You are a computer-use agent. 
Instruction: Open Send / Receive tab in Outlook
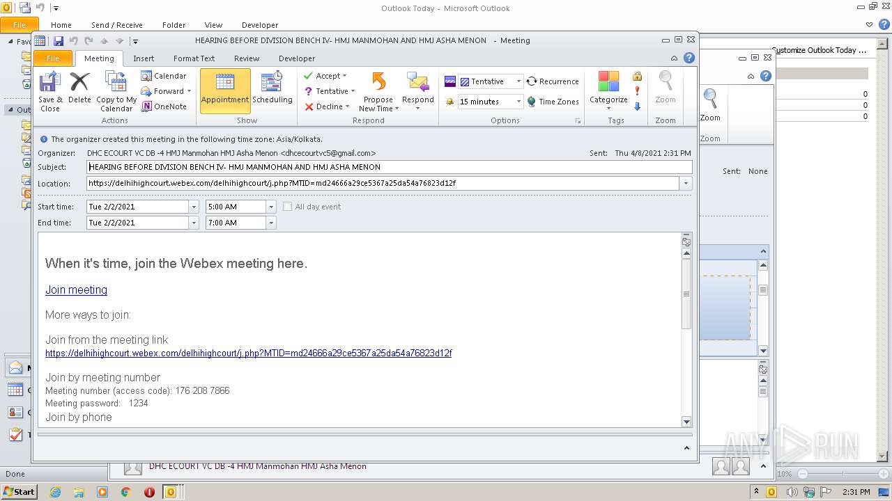coord(116,25)
